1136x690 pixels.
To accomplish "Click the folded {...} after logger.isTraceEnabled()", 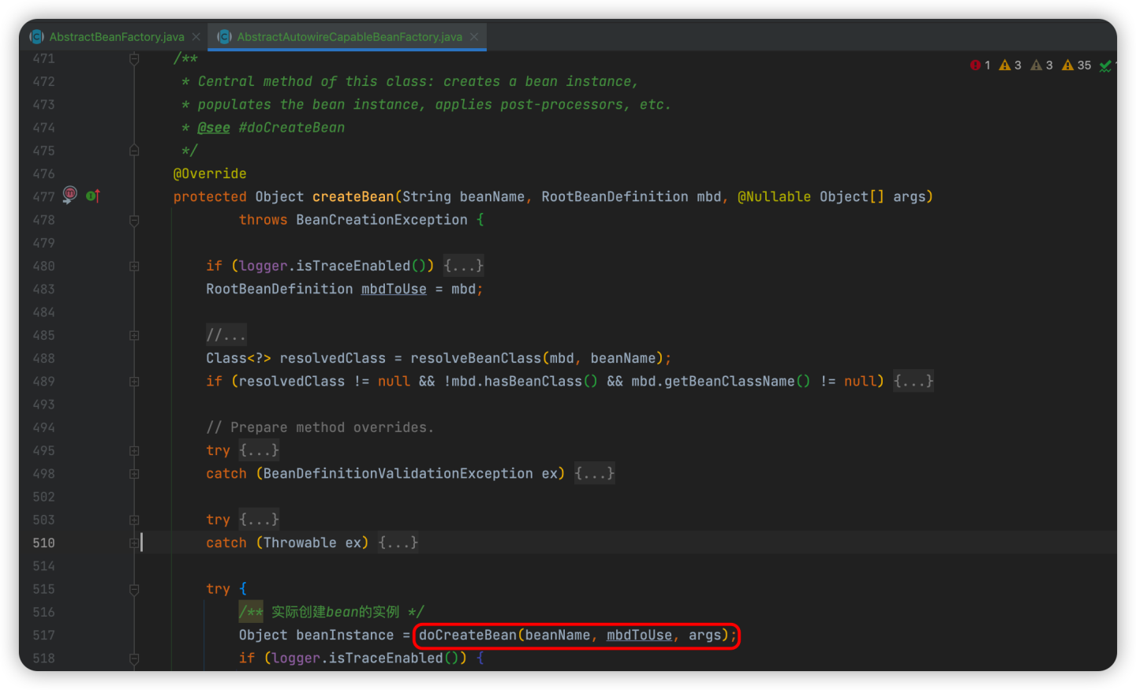I will point(463,266).
